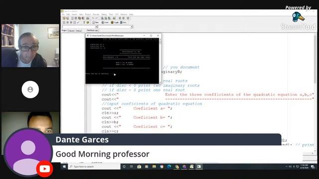Click the Cortana taskbar icon
319x179 pixels.
[x=124, y=167]
